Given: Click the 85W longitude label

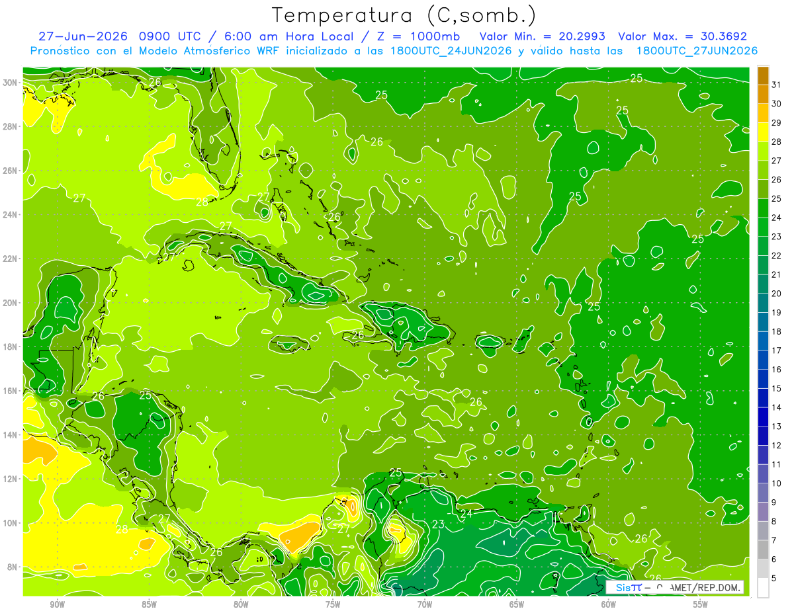Looking at the screenshot, I should click(149, 605).
